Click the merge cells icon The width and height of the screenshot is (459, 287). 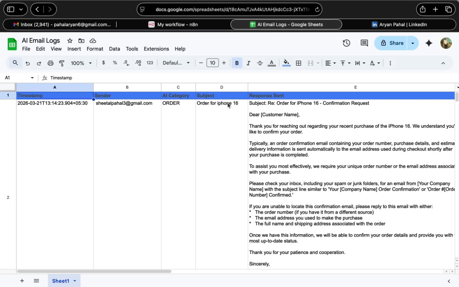pos(311,63)
